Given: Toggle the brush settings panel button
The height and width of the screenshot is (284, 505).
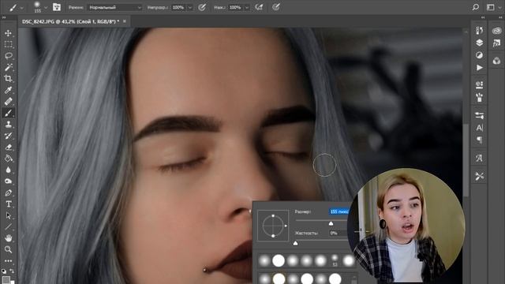Looking at the screenshot, I should [x=57, y=7].
